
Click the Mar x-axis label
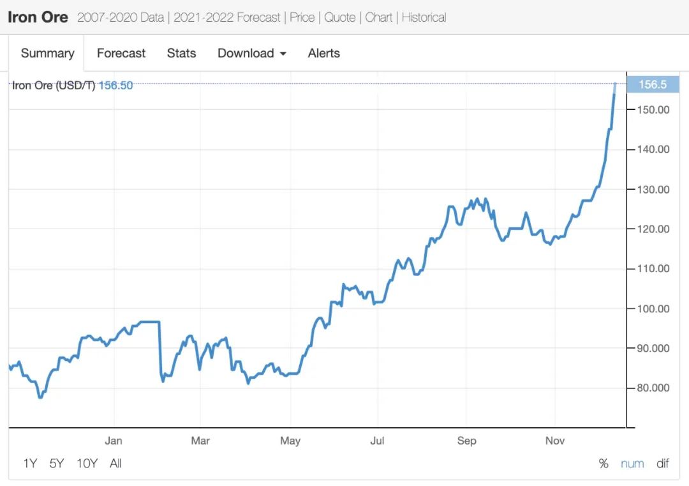200,440
